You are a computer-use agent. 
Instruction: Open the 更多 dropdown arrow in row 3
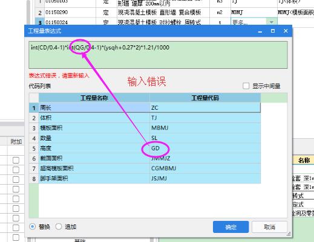click(x=272, y=22)
